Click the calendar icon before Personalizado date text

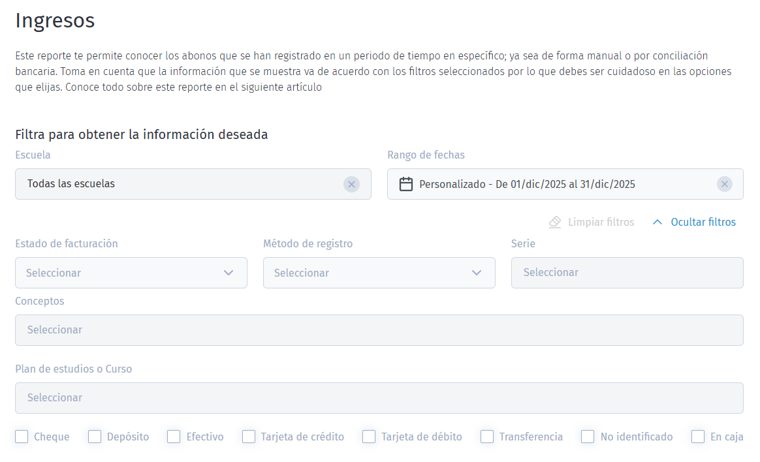point(405,184)
